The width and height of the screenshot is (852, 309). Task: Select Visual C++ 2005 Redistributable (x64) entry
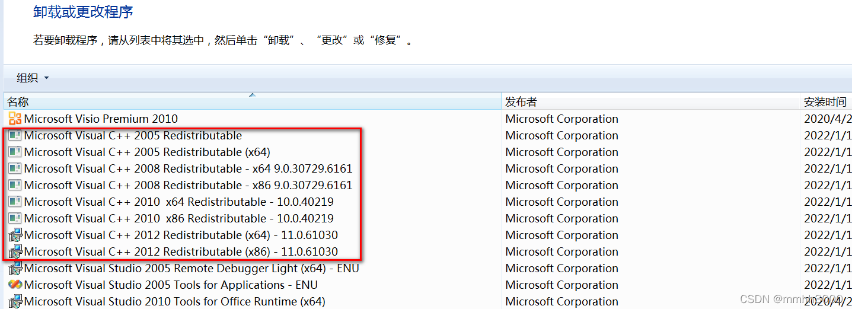pos(147,152)
